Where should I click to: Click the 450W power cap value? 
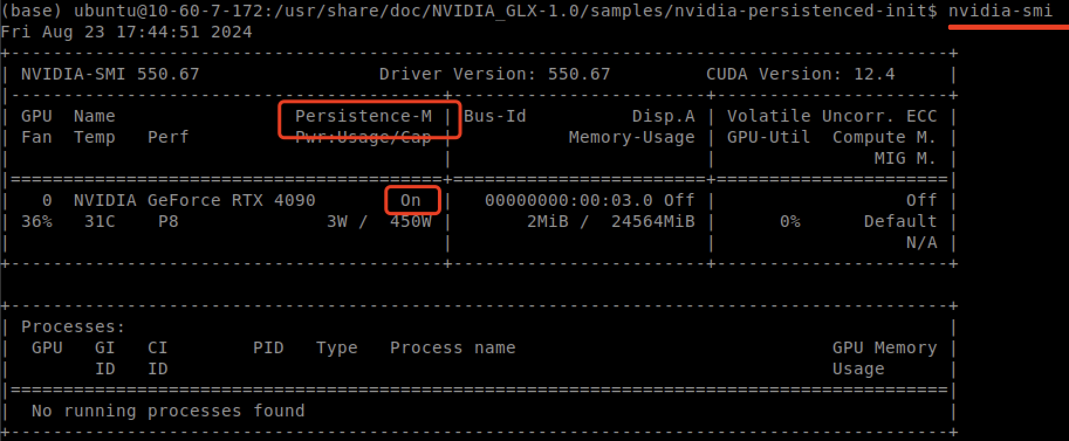(410, 222)
